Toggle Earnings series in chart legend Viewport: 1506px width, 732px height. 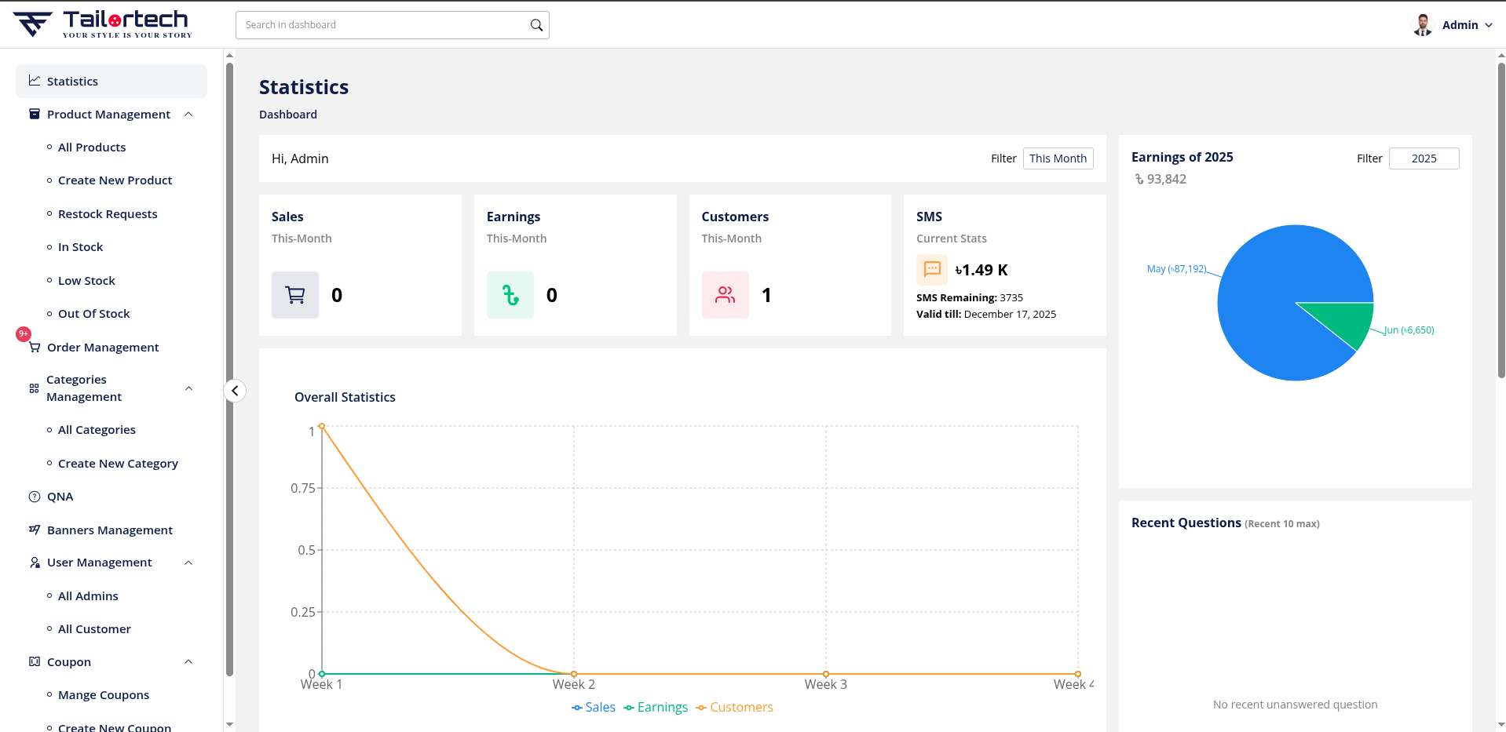pyautogui.click(x=656, y=708)
